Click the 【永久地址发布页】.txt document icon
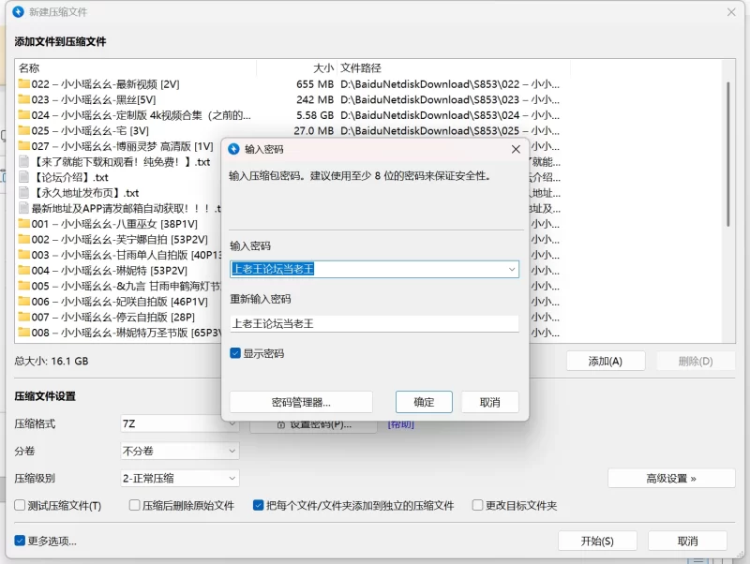The height and width of the screenshot is (564, 750). click(24, 193)
